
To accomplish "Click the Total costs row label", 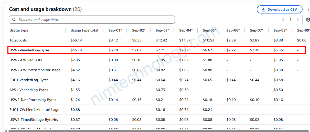I will click(18, 40).
